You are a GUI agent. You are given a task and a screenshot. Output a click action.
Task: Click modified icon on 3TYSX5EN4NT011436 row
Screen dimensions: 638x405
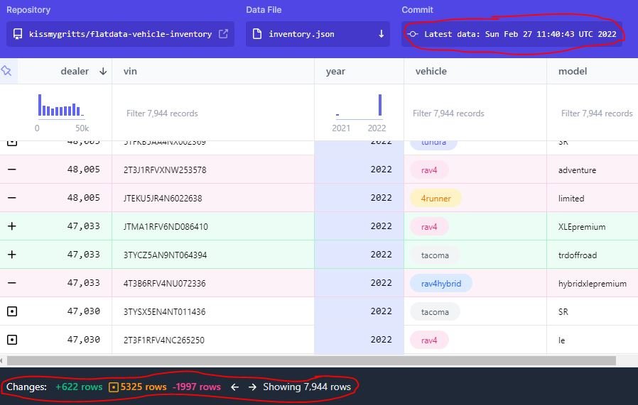(x=12, y=311)
